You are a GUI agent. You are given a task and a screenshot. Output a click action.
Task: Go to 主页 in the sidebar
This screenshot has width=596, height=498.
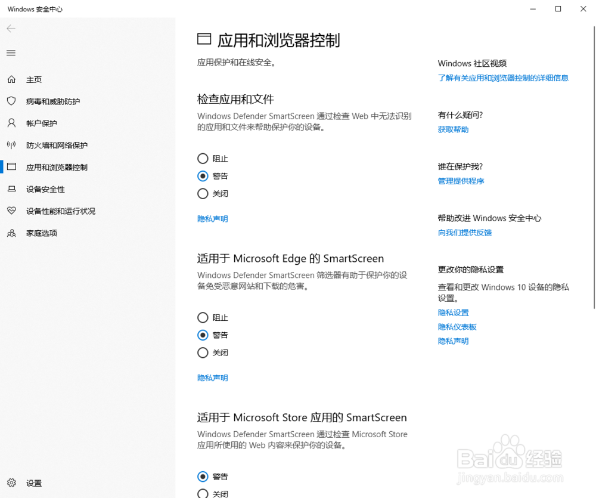coord(34,79)
